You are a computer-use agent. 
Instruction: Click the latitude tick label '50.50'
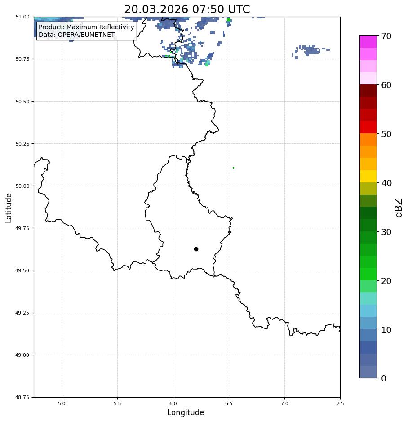point(22,102)
